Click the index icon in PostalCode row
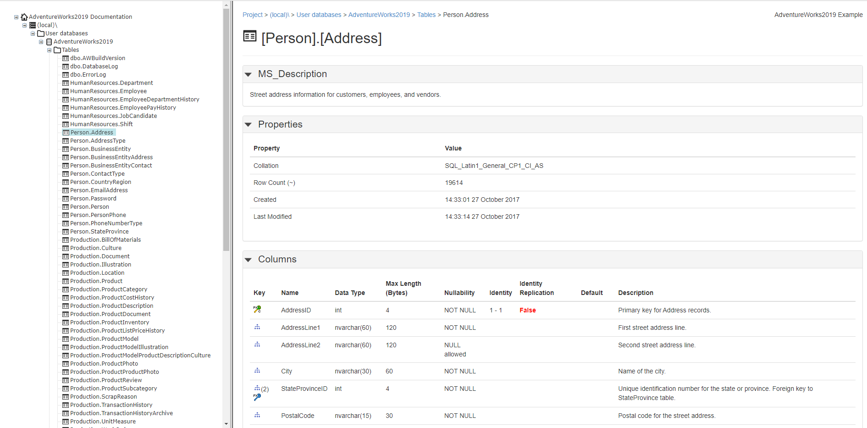Viewport: 867px width, 428px height. coord(257,415)
